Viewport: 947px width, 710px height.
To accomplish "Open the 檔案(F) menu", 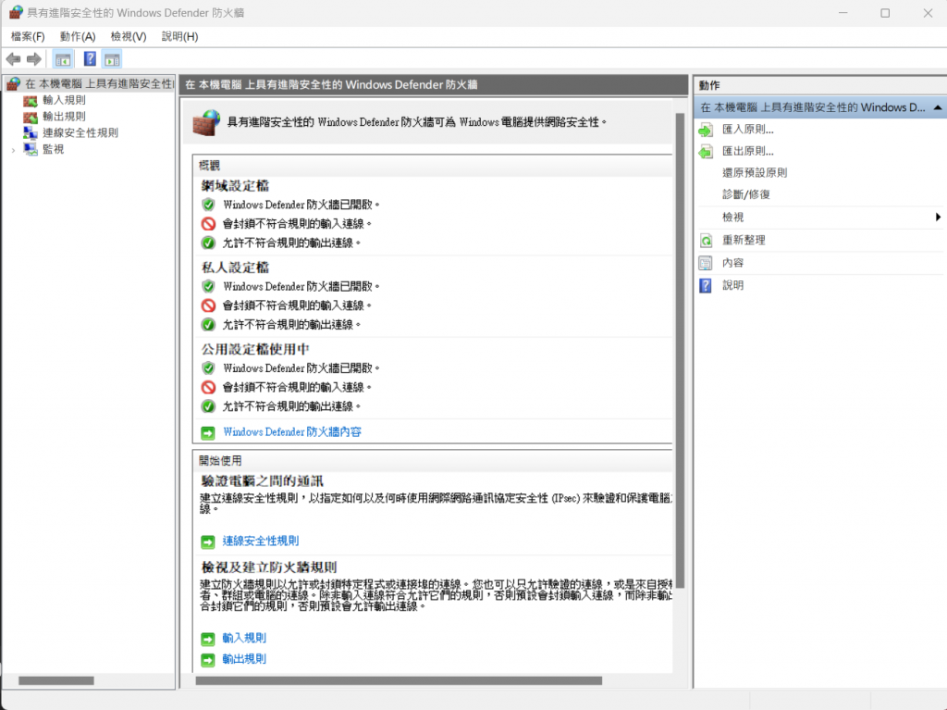I will 28,37.
